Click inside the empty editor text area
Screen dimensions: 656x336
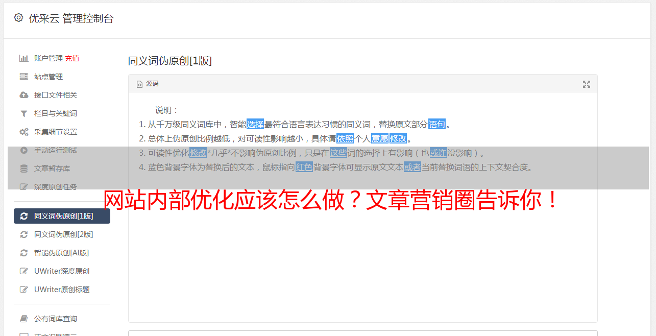(x=362, y=255)
